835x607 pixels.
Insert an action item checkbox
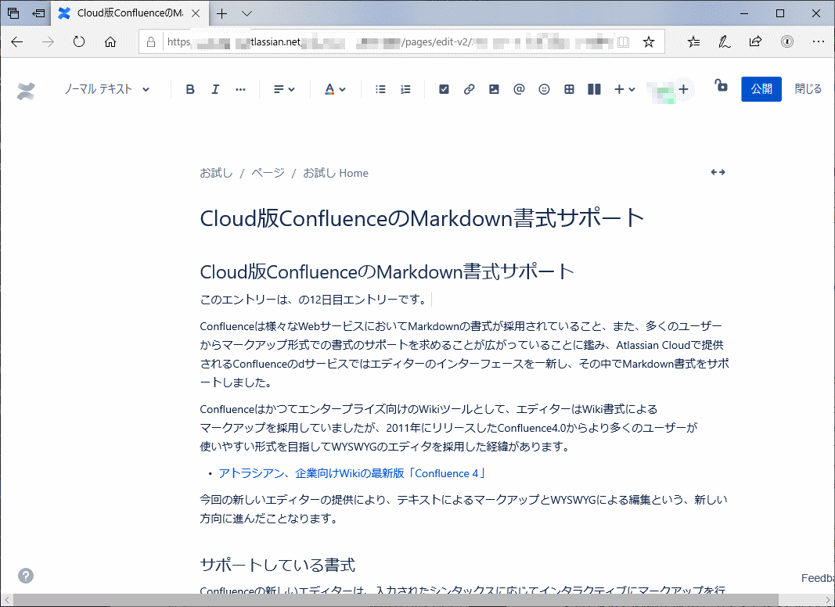[x=444, y=89]
